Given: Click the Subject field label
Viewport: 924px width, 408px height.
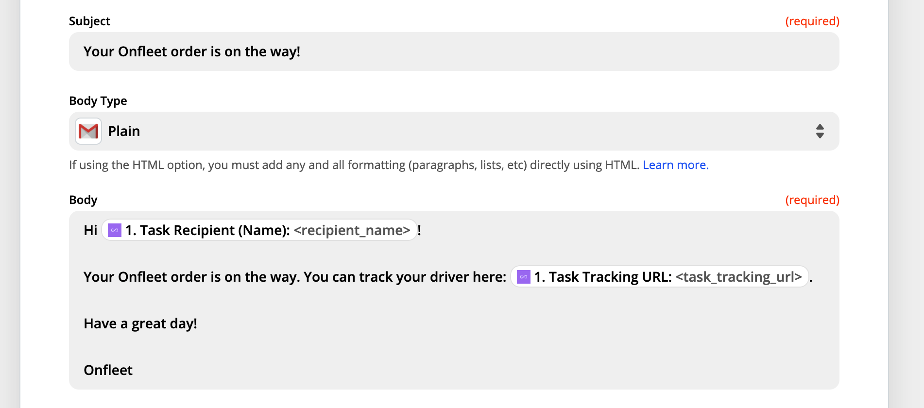Looking at the screenshot, I should coord(89,21).
